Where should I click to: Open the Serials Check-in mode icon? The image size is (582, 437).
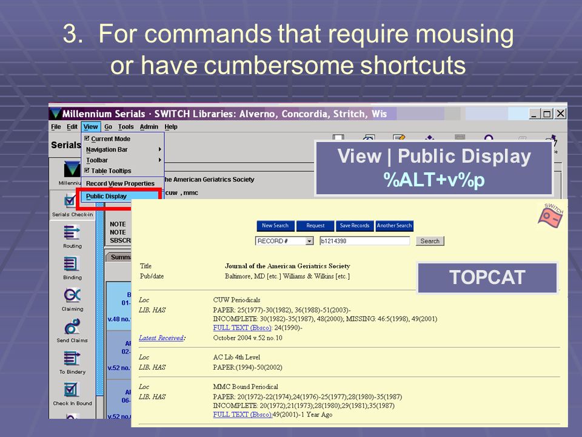70,202
